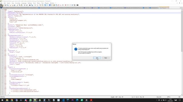
Task: Click the tab bar scroll-right arrow
Action: pyautogui.click(x=182, y=8)
